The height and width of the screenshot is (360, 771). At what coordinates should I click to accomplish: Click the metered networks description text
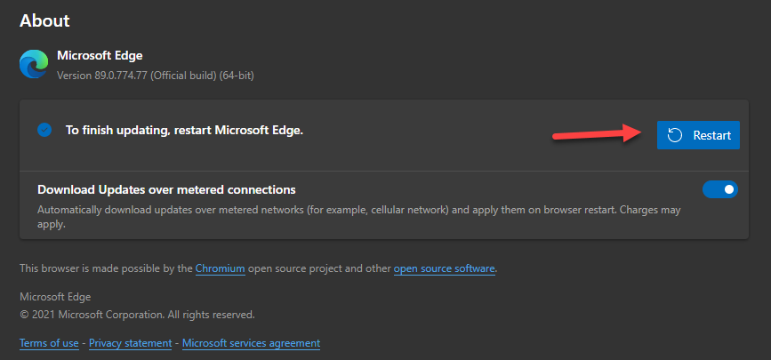click(359, 217)
